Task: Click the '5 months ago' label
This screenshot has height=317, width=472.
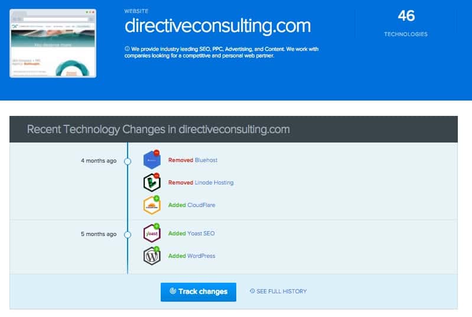Action: coord(99,234)
